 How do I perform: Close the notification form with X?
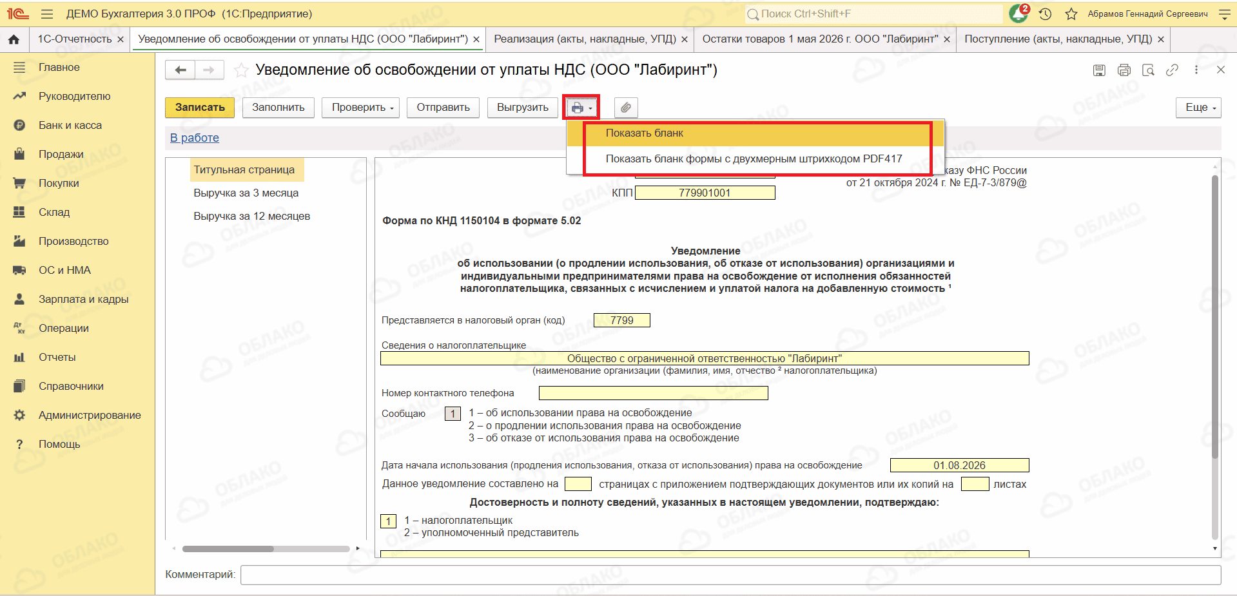(x=1220, y=70)
